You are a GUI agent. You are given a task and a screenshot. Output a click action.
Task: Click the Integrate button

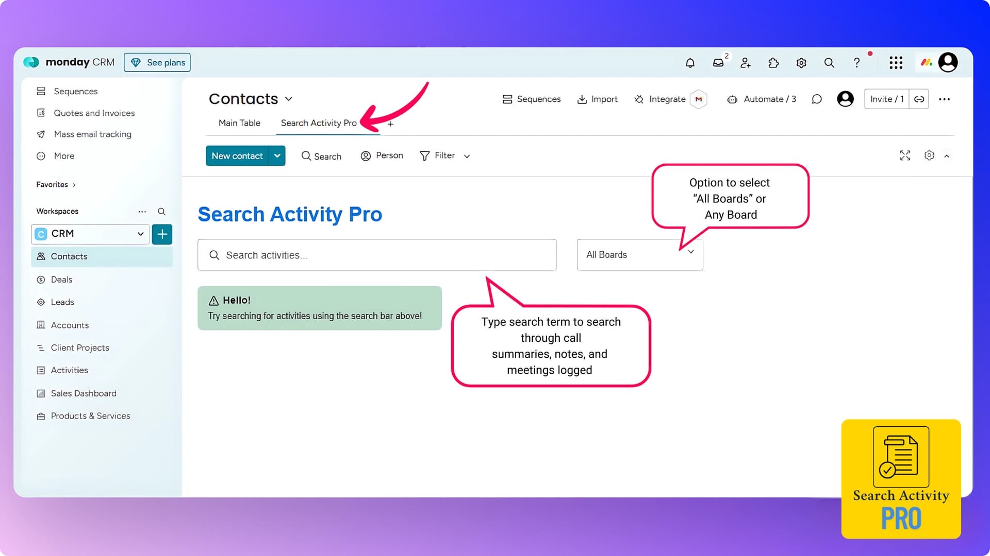point(660,99)
